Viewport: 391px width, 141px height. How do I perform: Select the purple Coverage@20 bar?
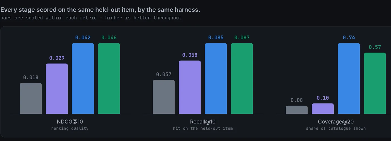323,109
